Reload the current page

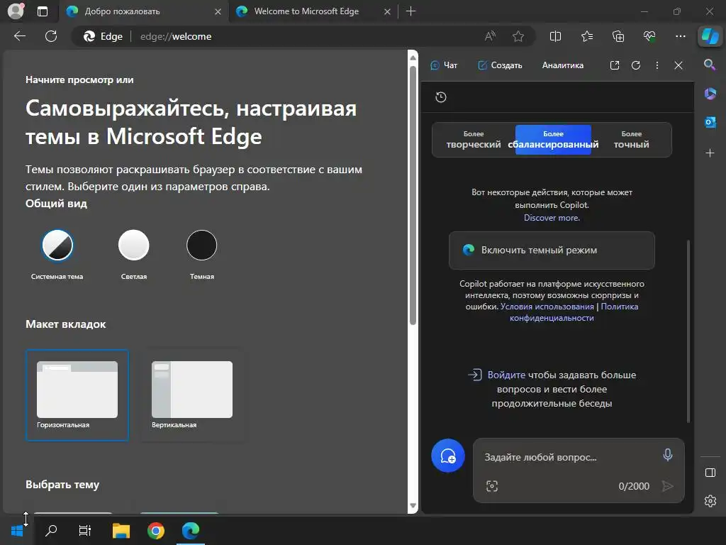(51, 36)
